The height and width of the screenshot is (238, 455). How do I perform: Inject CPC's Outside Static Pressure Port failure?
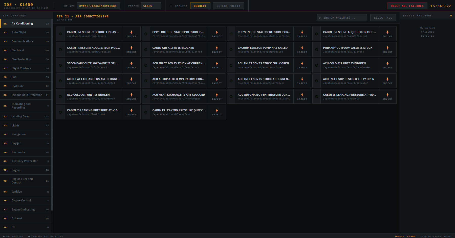click(216, 34)
